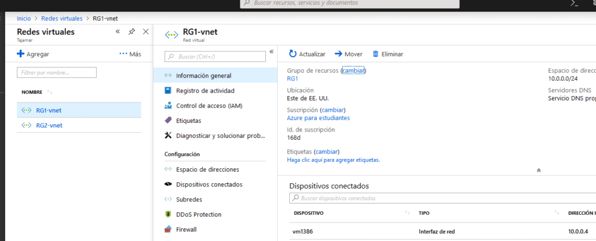
Task: Click the RG1-vnet header network icon
Action: [171, 34]
